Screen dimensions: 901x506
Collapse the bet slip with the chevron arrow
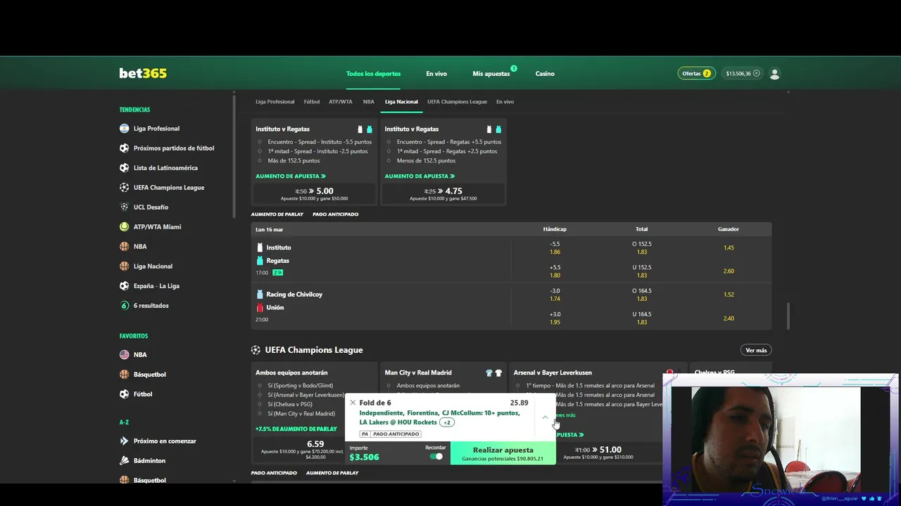545,417
